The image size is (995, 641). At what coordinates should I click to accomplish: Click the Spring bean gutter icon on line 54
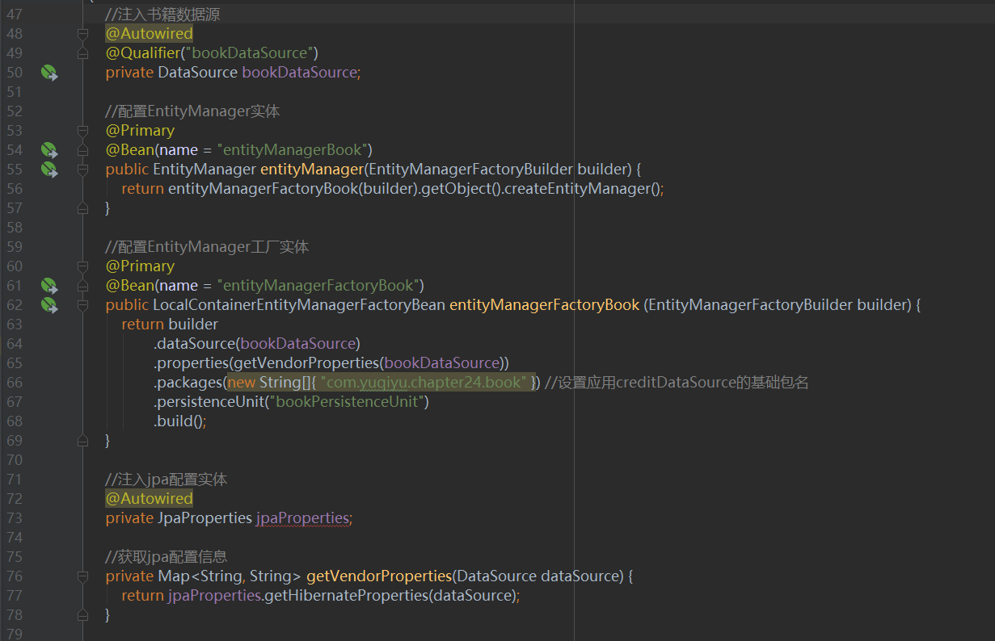[x=50, y=150]
